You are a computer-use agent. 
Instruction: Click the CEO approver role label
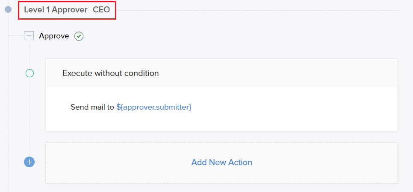101,10
